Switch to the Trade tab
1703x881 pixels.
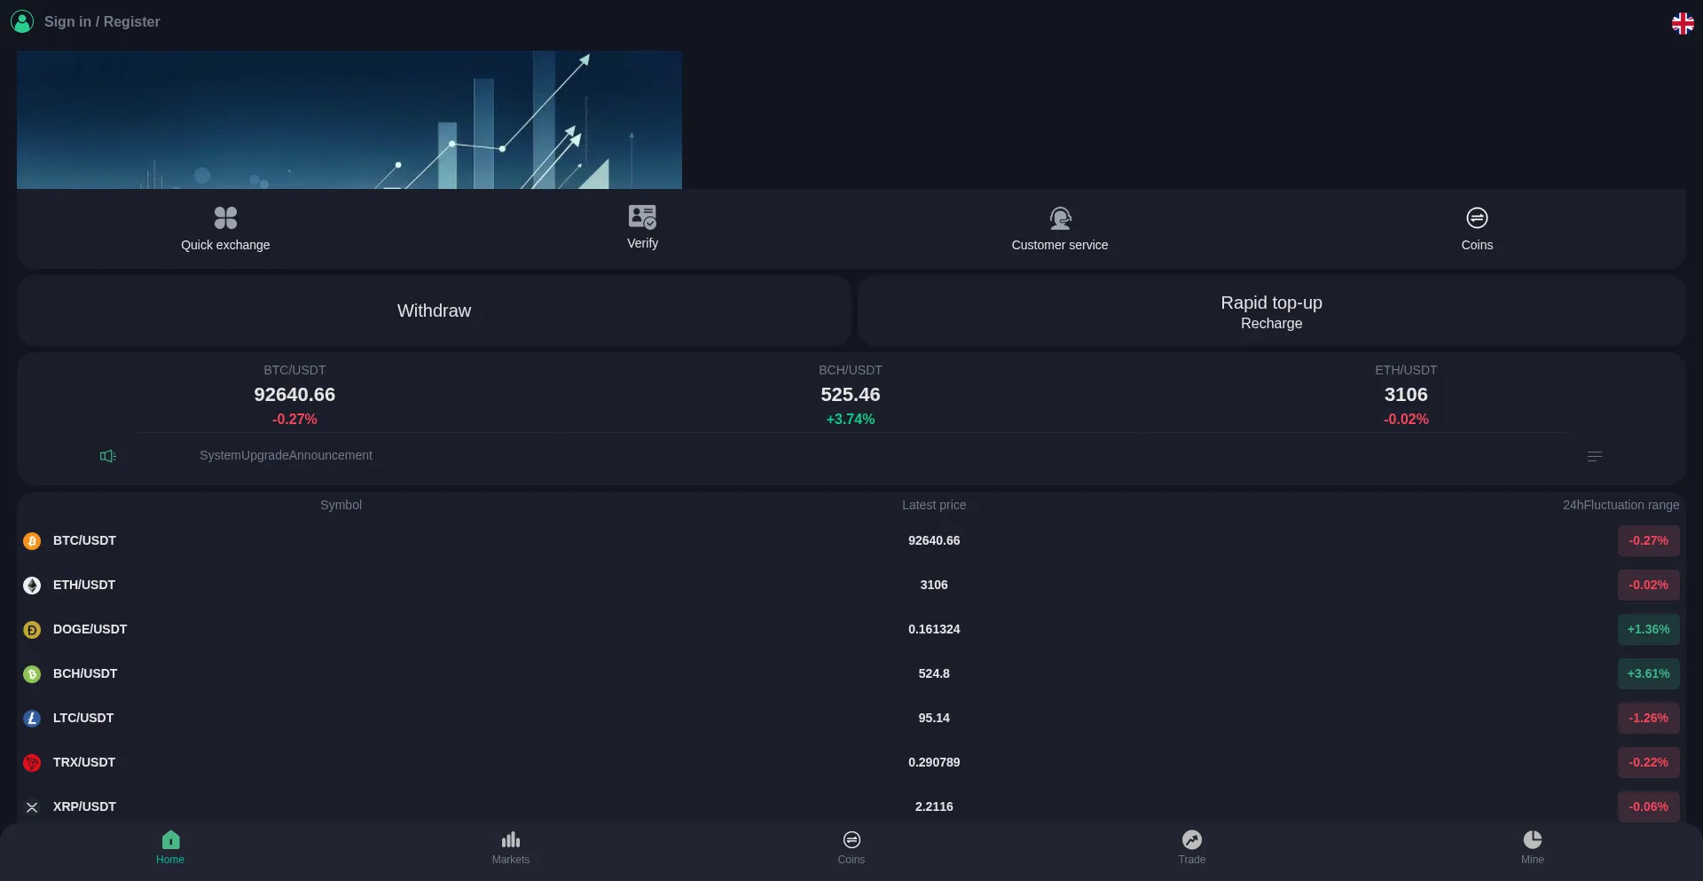[1191, 847]
